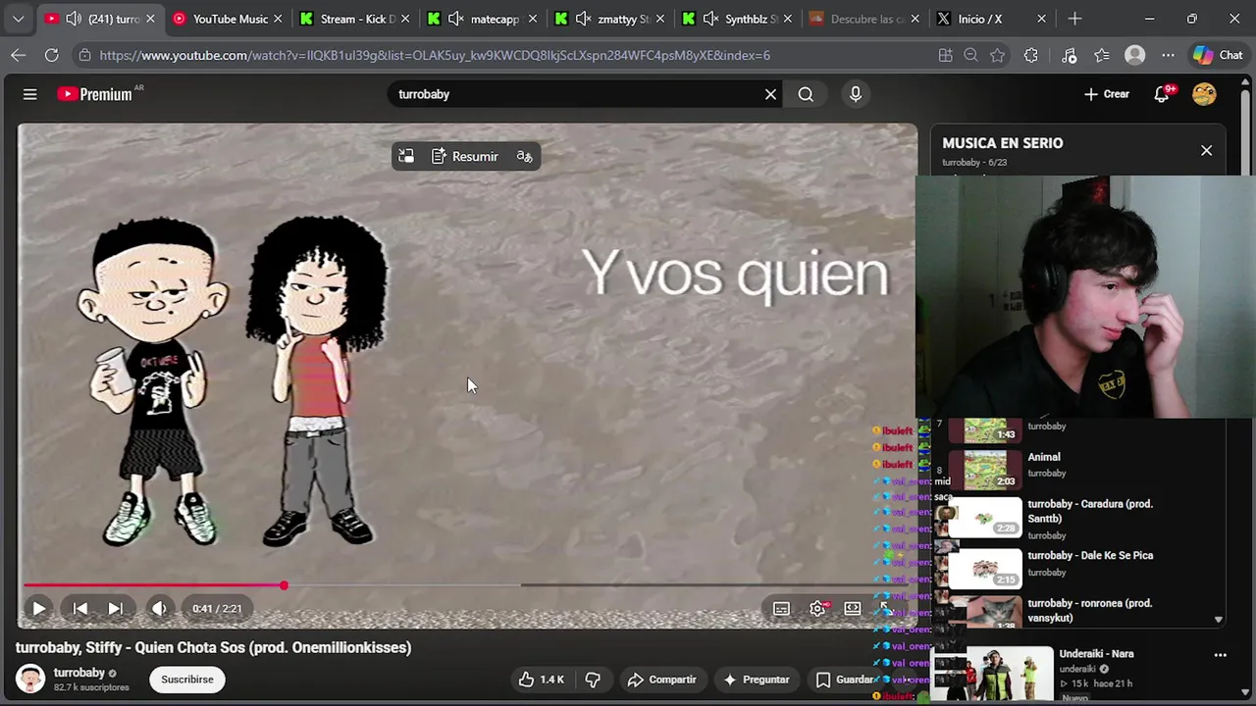Click the playlist panel scroll down arrow

click(1218, 620)
